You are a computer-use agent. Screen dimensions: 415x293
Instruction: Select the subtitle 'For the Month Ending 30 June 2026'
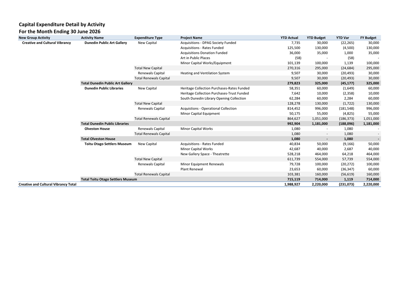[60, 32]
